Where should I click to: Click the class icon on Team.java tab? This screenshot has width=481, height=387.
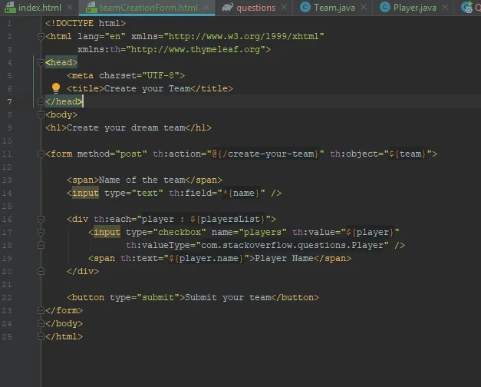pos(305,8)
